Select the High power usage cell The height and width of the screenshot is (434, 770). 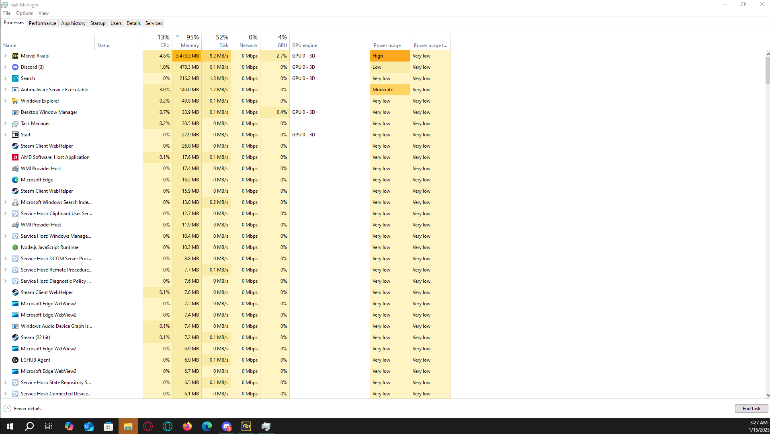tap(390, 56)
